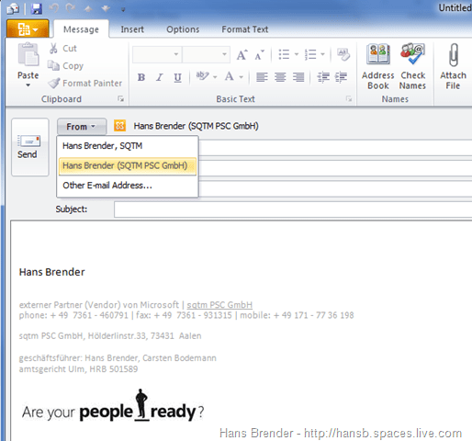Apply numbered list formatting

click(x=310, y=54)
